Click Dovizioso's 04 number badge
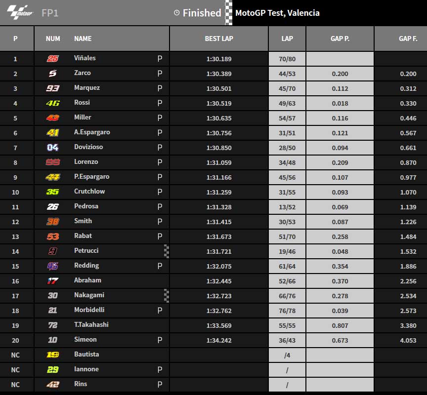 pos(52,148)
